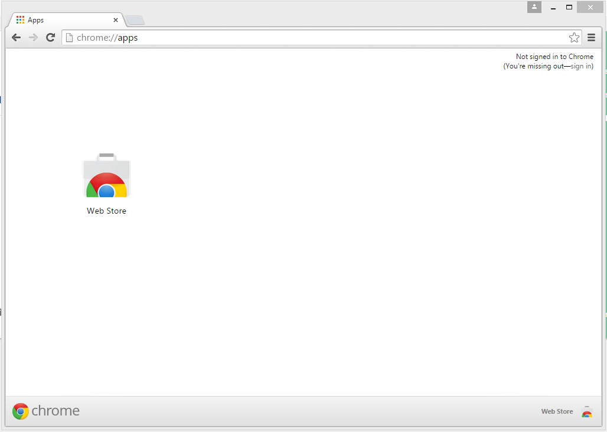Click the chrome logo in the bottom left footer
This screenshot has width=607, height=432.
point(45,411)
